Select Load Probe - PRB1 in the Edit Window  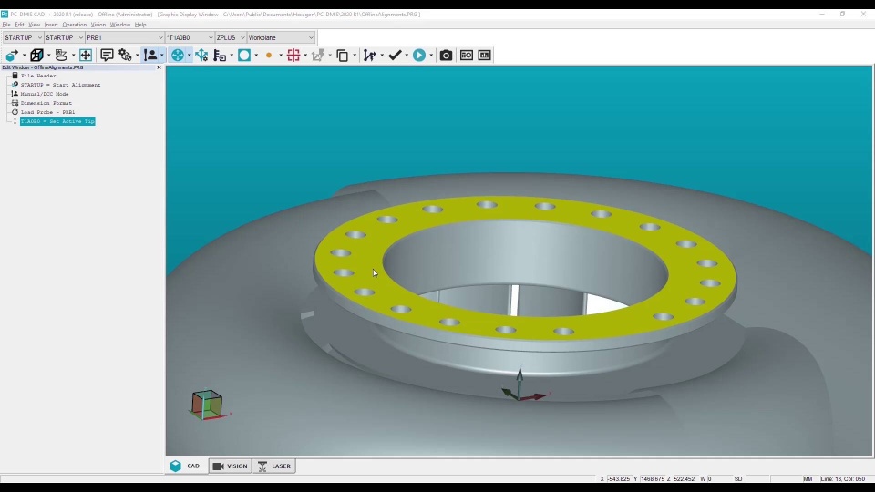pyautogui.click(x=47, y=112)
